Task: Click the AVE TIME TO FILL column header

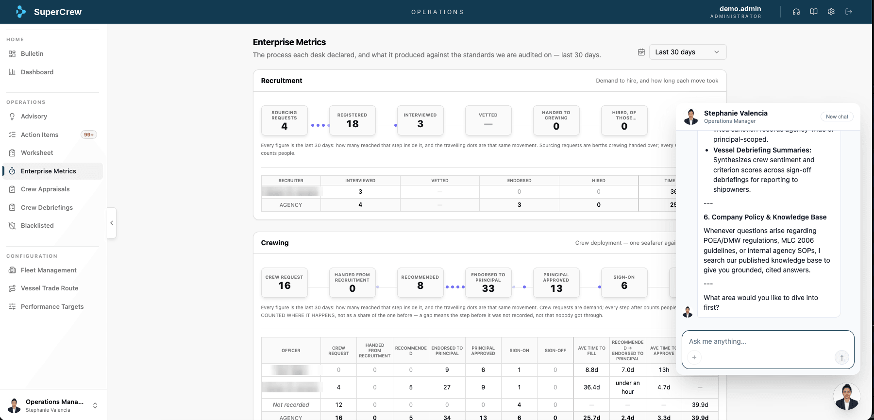Action: (591, 351)
